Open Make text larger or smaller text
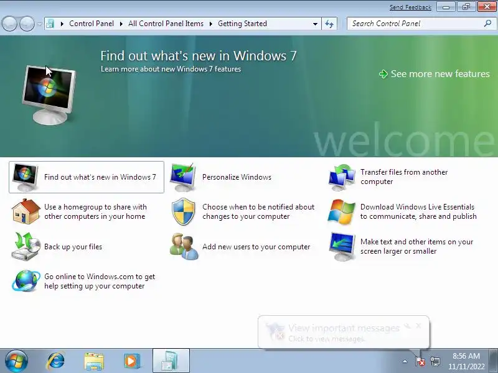 416,246
